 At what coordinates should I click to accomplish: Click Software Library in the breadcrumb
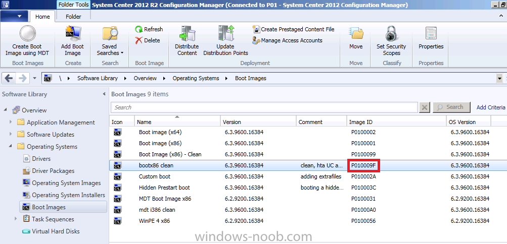(x=98, y=78)
